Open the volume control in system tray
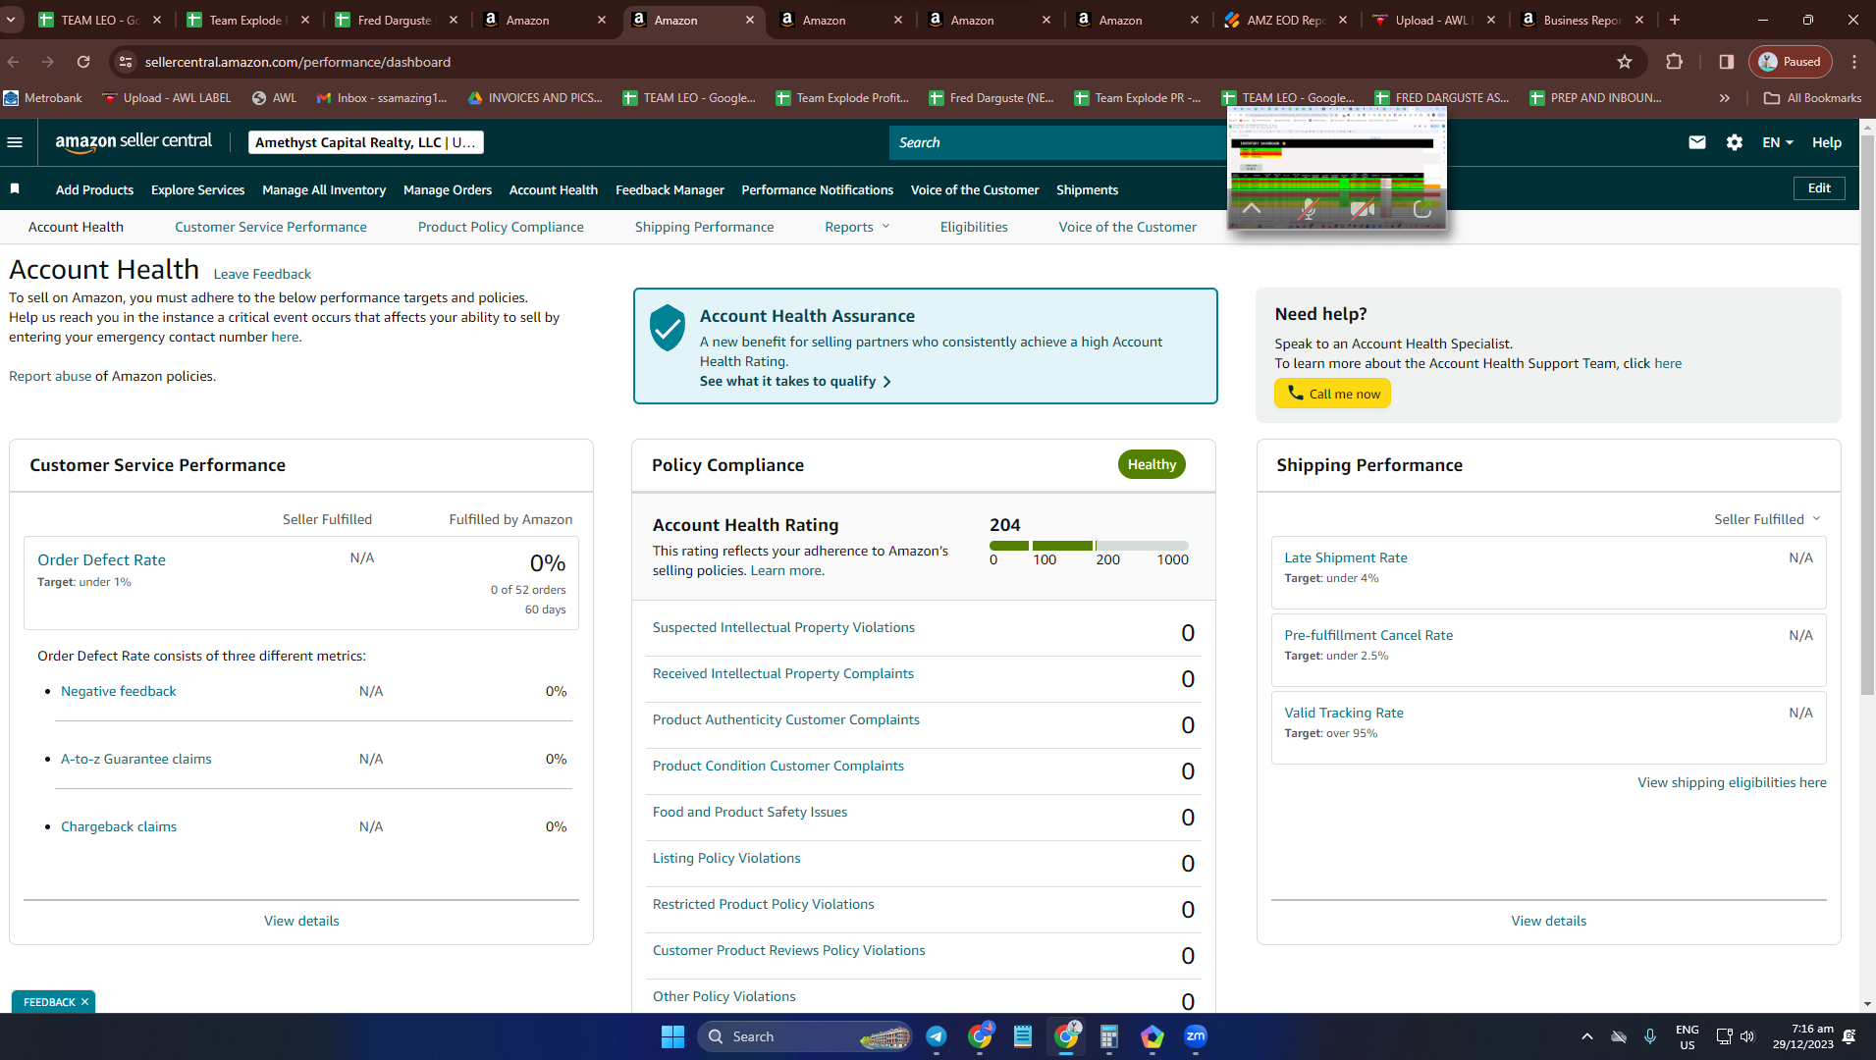Screen dimensions: 1876x1060 coord(1747,1036)
